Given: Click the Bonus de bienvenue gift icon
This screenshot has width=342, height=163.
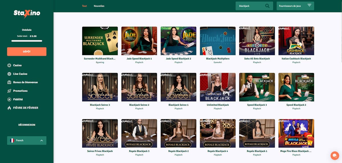Looking at the screenshot, I should pyautogui.click(x=9, y=82).
